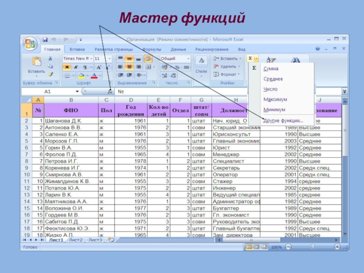
Task: Align the text to the right
Action: 138,67
